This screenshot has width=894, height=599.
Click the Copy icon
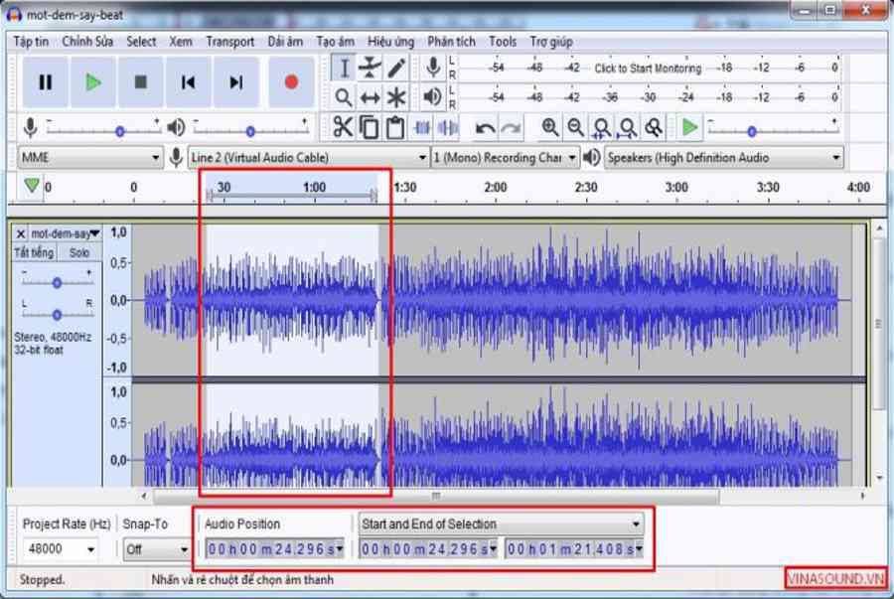tap(369, 128)
